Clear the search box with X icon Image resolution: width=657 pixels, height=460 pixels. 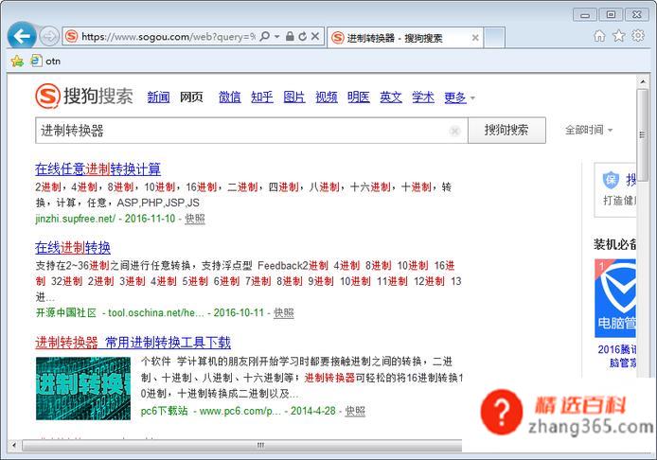tap(454, 132)
